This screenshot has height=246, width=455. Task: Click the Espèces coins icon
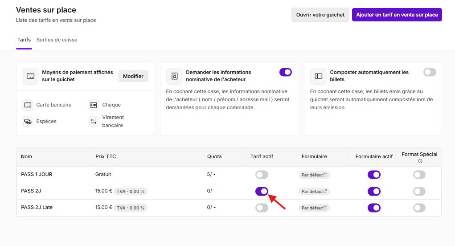[x=28, y=122]
